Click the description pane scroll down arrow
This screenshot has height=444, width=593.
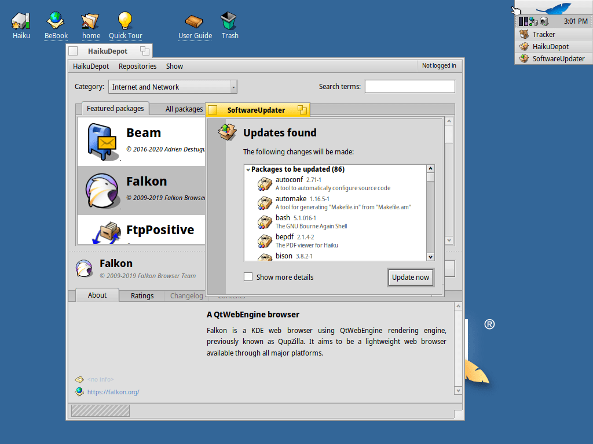pyautogui.click(x=458, y=391)
